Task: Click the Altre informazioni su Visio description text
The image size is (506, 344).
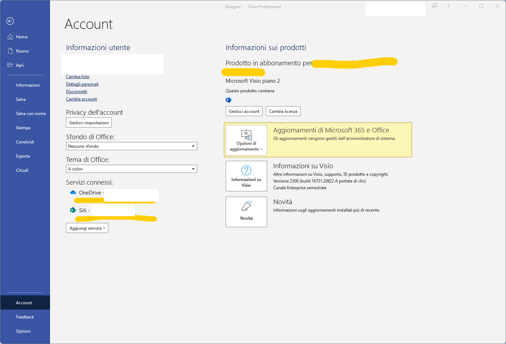Action: click(x=331, y=174)
